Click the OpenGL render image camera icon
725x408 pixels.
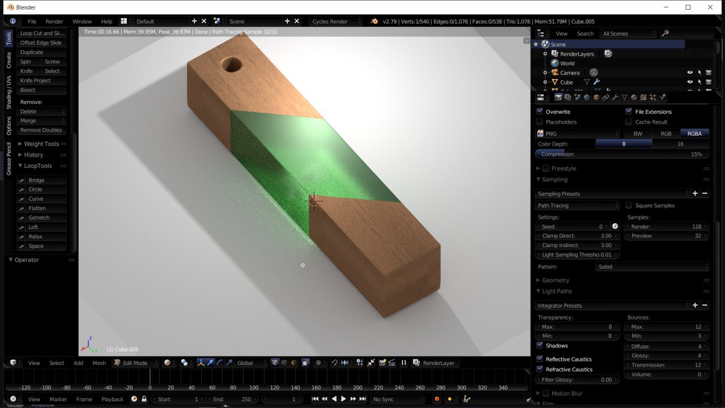point(382,363)
